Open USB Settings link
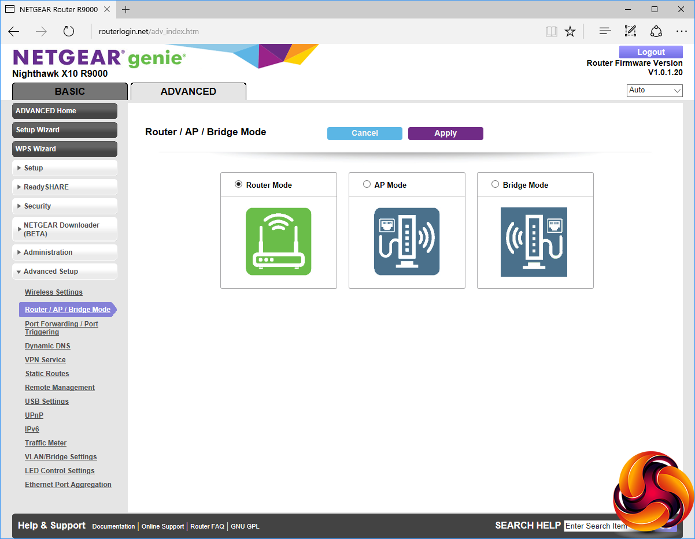 click(47, 402)
